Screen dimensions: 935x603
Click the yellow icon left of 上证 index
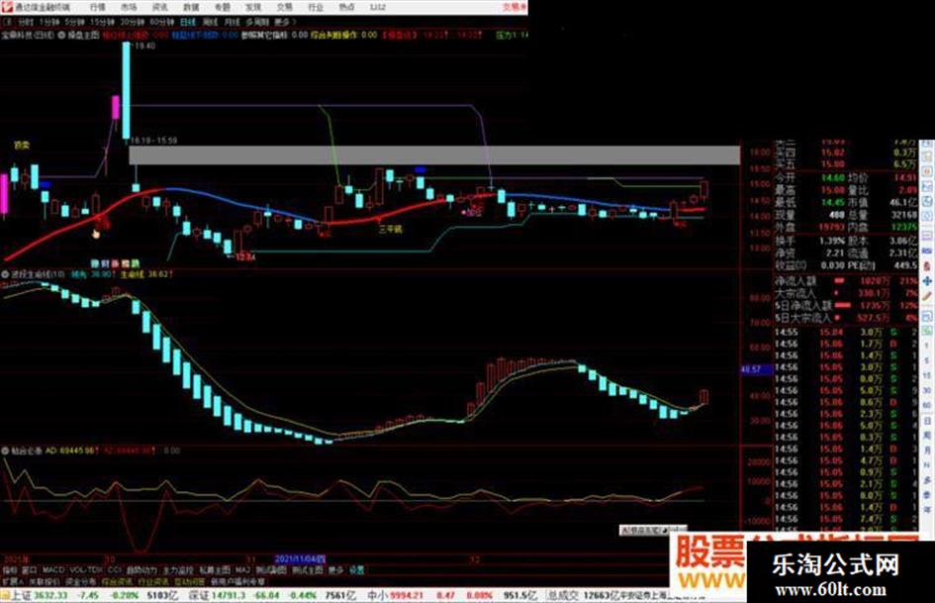coord(5,595)
